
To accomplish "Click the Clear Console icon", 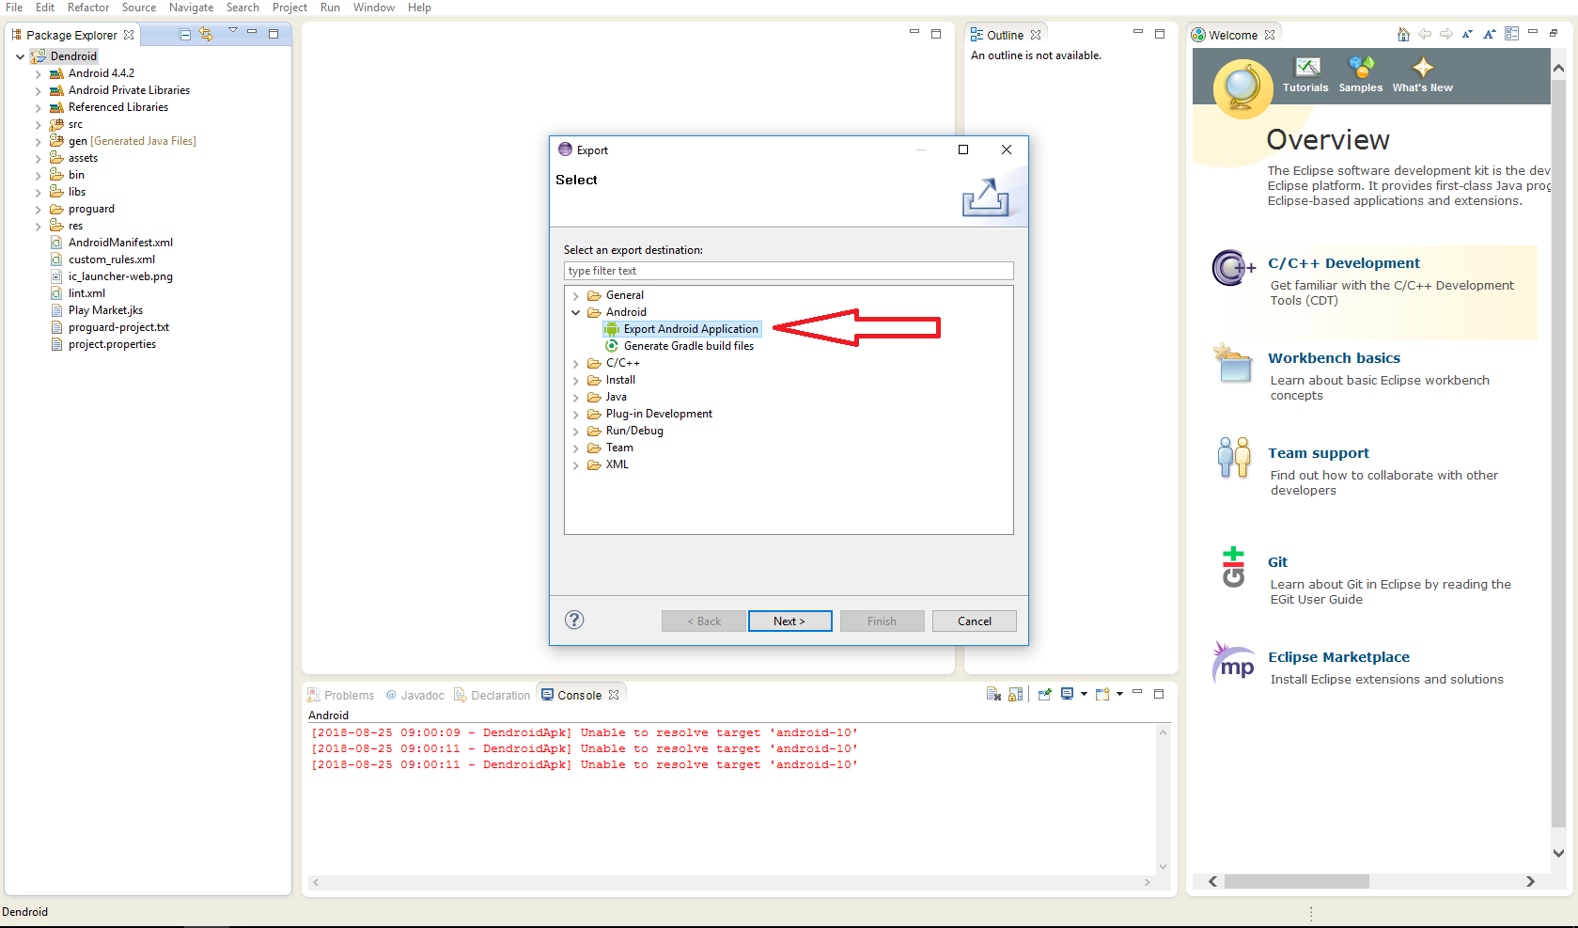I will [993, 695].
